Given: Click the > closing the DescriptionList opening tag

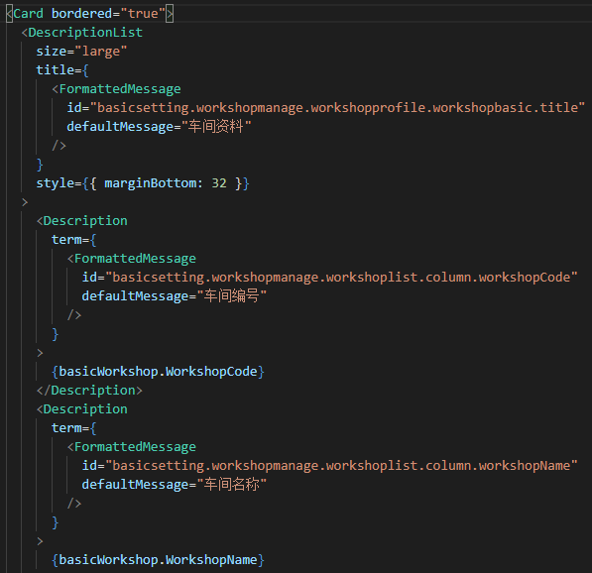Looking at the screenshot, I should pos(25,202).
